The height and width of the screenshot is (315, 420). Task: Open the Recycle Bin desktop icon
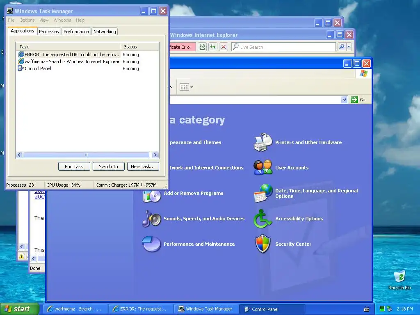pyautogui.click(x=399, y=276)
